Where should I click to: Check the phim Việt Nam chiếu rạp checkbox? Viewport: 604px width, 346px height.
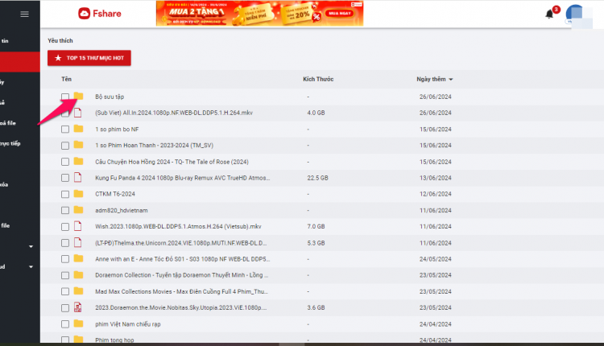65,324
